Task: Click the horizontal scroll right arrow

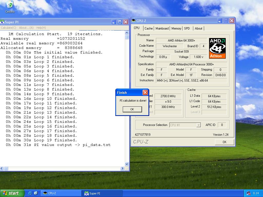Action: coord(123,169)
